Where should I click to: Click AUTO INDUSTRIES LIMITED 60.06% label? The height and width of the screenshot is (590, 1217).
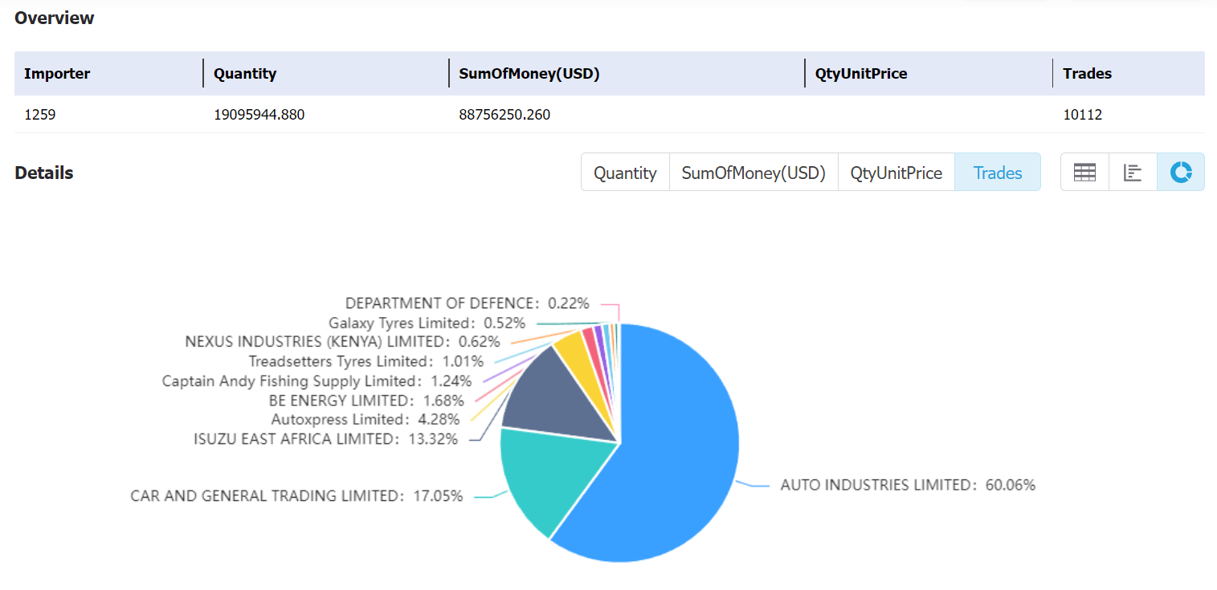[908, 485]
